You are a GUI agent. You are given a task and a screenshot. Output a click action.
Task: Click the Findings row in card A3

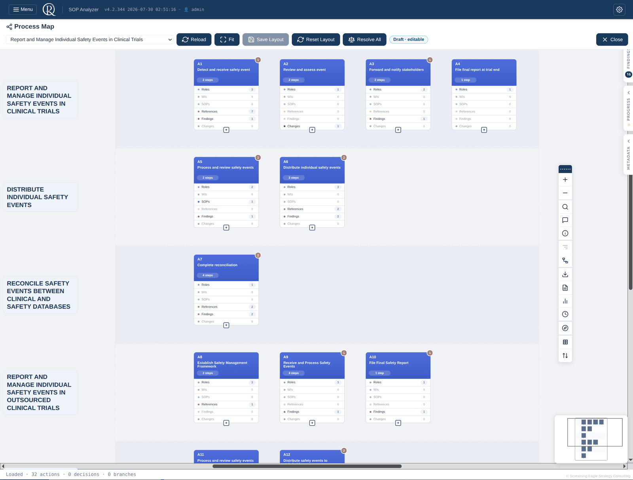tap(398, 119)
